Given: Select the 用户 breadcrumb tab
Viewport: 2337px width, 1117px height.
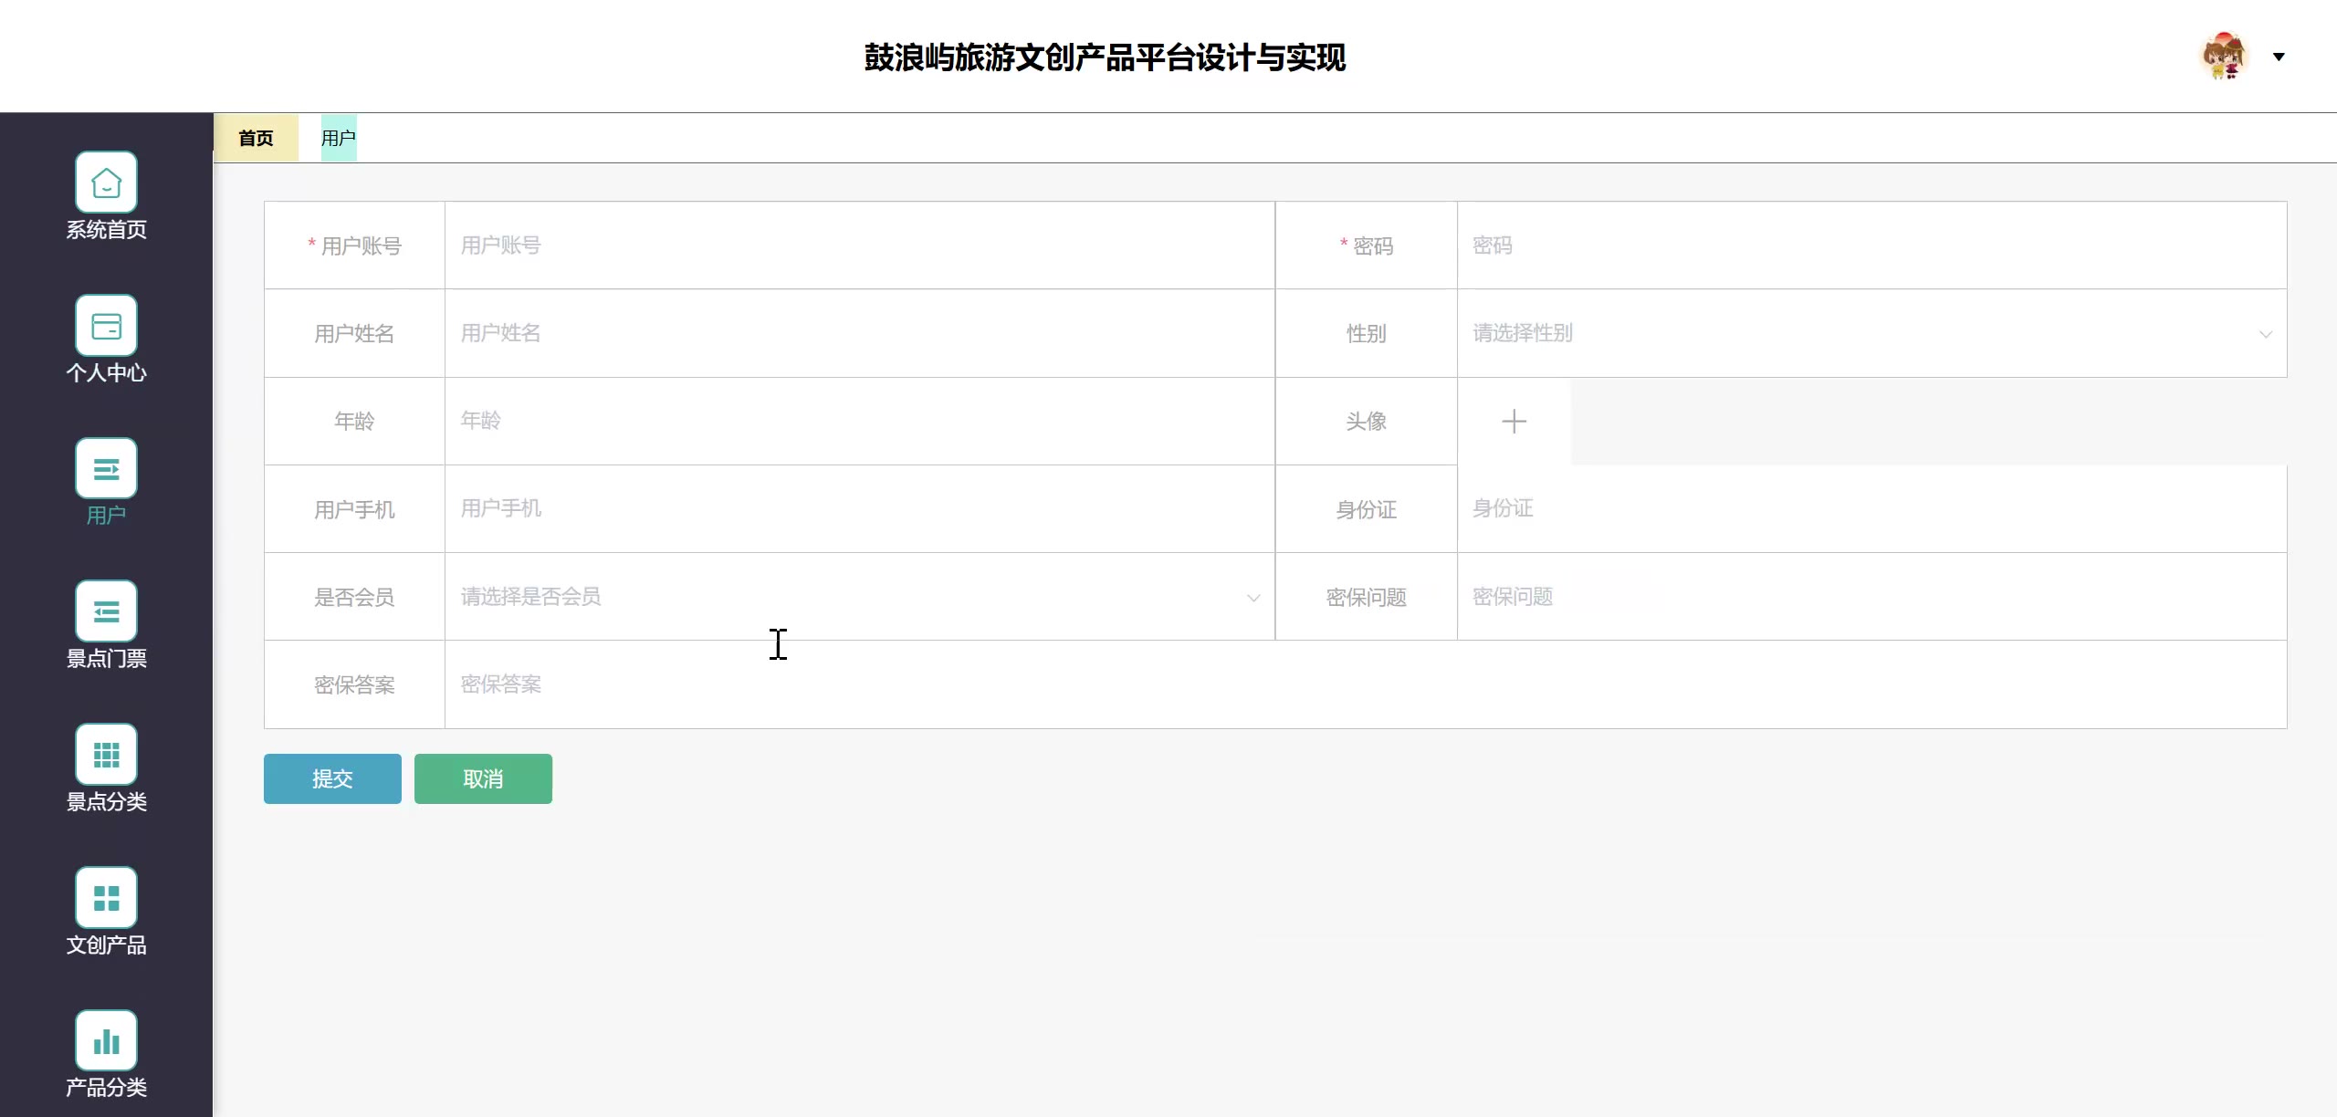Looking at the screenshot, I should click(x=338, y=138).
